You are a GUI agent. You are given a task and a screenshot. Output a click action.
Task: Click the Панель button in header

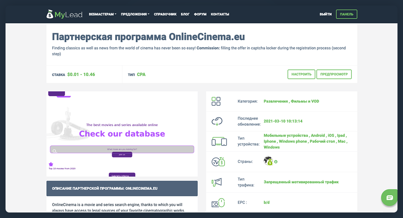pos(346,14)
